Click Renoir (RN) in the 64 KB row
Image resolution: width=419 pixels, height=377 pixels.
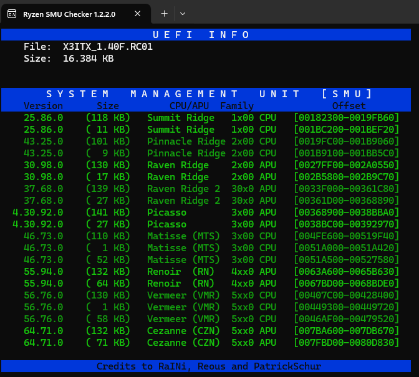[x=181, y=284]
